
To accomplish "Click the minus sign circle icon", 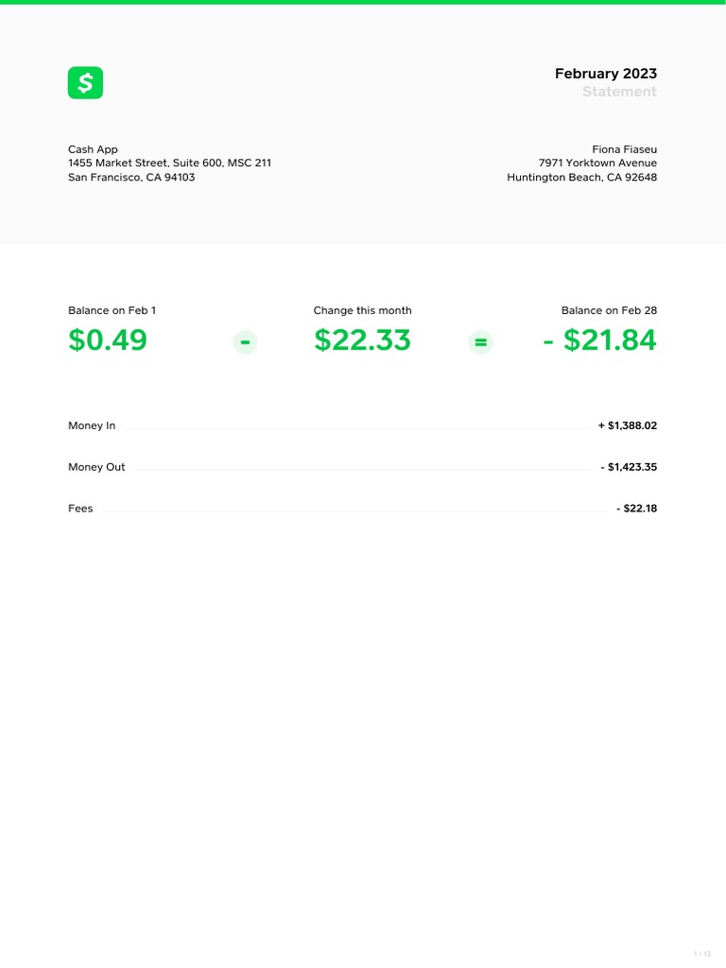I will pyautogui.click(x=245, y=342).
